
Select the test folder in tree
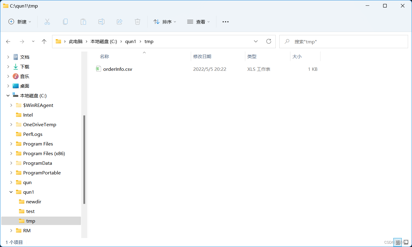[30, 211]
